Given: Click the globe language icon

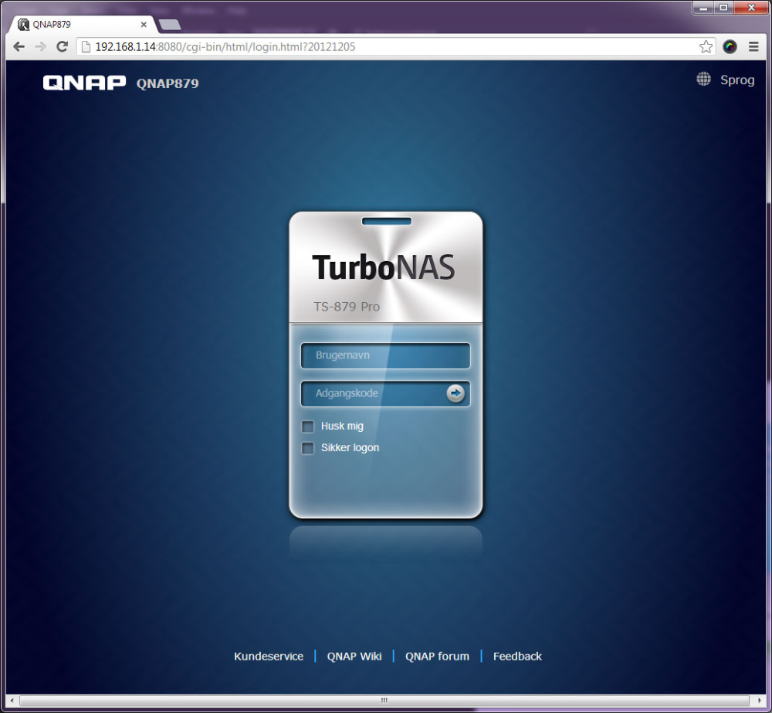Looking at the screenshot, I should point(703,79).
